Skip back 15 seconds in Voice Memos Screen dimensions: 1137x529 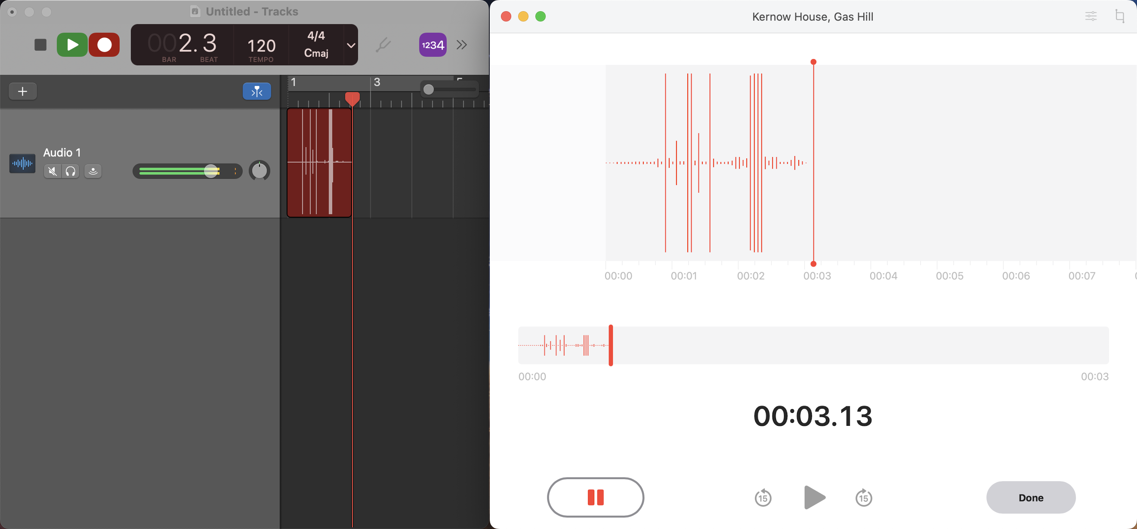coord(763,498)
